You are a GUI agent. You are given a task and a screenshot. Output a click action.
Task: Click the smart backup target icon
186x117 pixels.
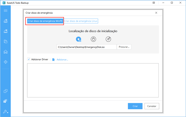tap(6, 62)
